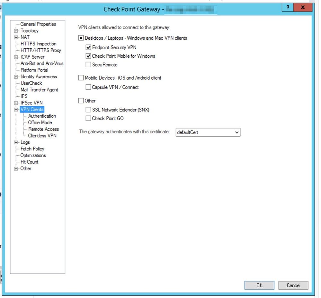This screenshot has width=321, height=298.
Task: Enable the SecuRemote checkbox
Action: [x=88, y=65]
